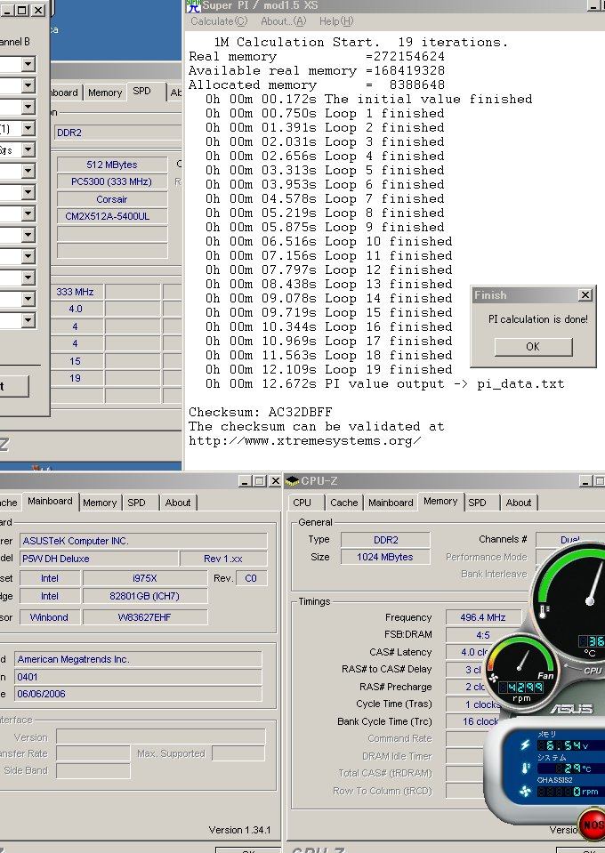Minimize the CPU-Z Mainboard window
The image size is (605, 853).
[245, 481]
